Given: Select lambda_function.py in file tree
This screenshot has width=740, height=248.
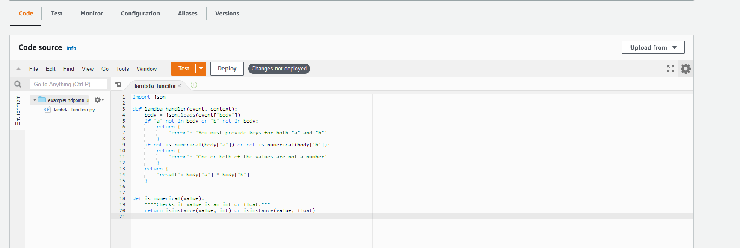Looking at the screenshot, I should coord(74,110).
